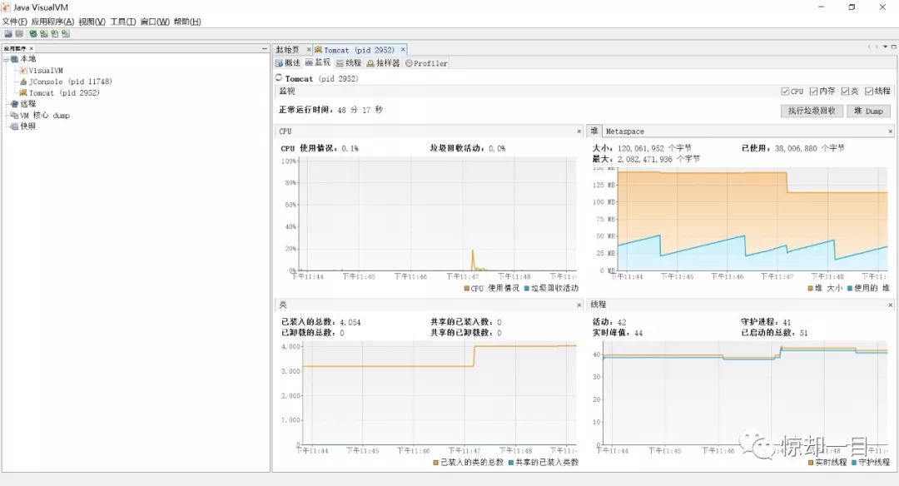Select the VisualVM tree item
Image resolution: width=899 pixels, height=486 pixels.
(x=46, y=71)
